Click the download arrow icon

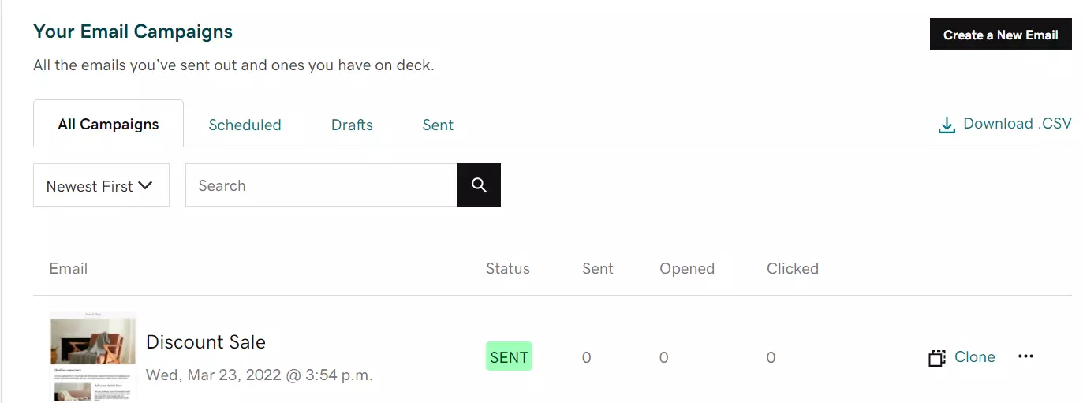pyautogui.click(x=947, y=125)
